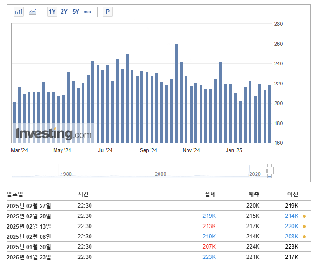
Task: Click previous value 217K in last row
Action: pos(292,257)
